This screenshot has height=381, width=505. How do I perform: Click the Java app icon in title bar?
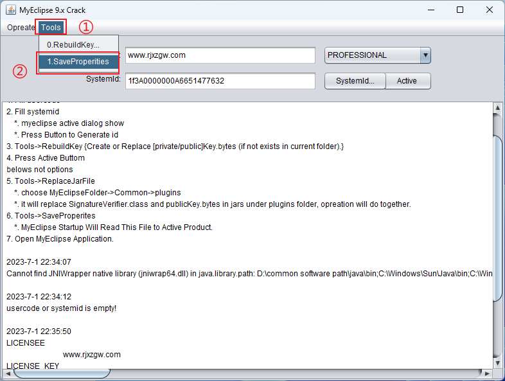click(x=11, y=10)
